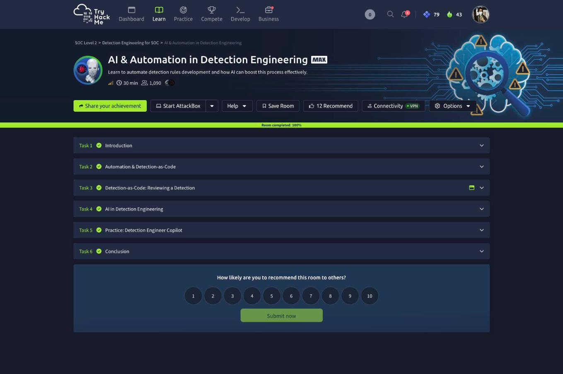
Task: Click Task 6 green completion checkmark
Action: coord(99,251)
